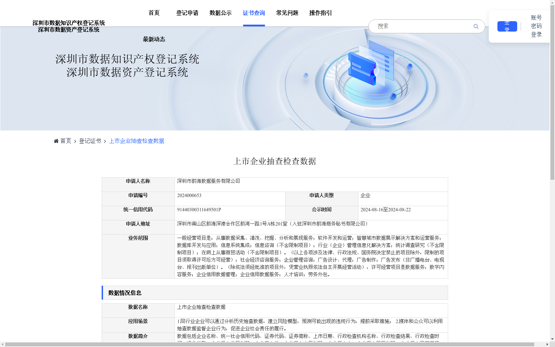Viewport: 555px width, 347px height.
Task: Click the search magnifier icon
Action: coord(476,26)
